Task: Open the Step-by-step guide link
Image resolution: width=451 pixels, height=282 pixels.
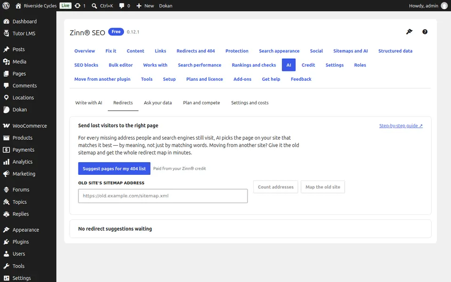Action: click(401, 126)
